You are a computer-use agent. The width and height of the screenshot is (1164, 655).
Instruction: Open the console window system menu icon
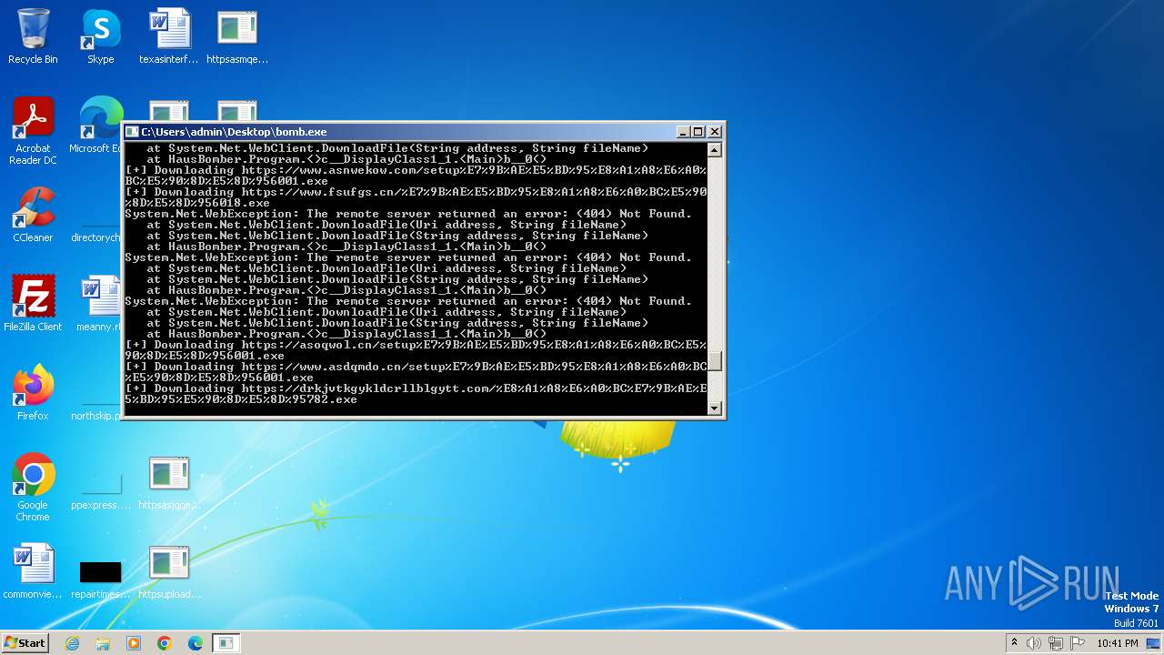point(132,132)
